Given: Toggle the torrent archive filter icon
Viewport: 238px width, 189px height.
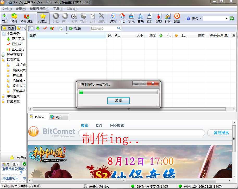Looking at the screenshot, I should (61, 28).
